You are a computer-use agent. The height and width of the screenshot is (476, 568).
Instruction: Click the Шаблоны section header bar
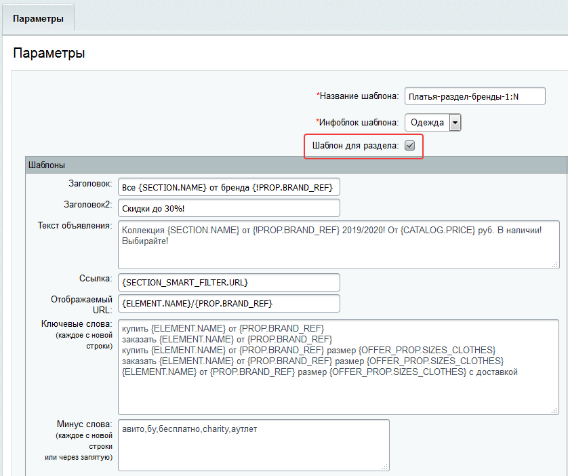[296, 165]
